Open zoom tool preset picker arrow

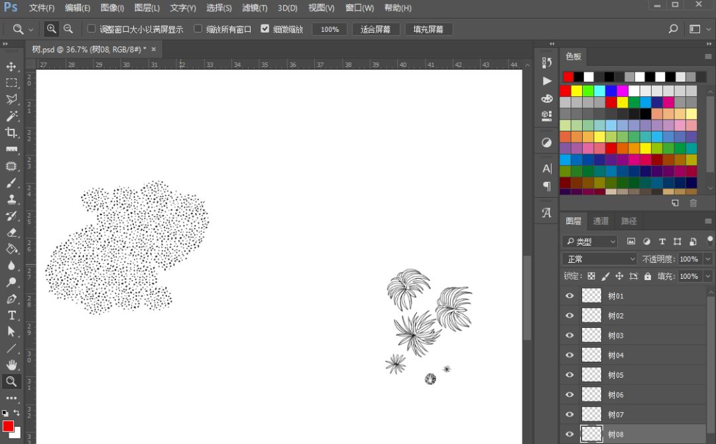(30, 30)
